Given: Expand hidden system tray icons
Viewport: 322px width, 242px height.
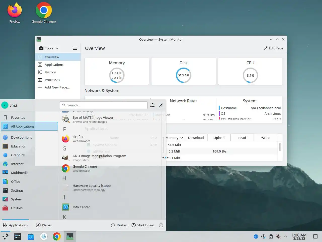Looking at the screenshot, I should 286,236.
